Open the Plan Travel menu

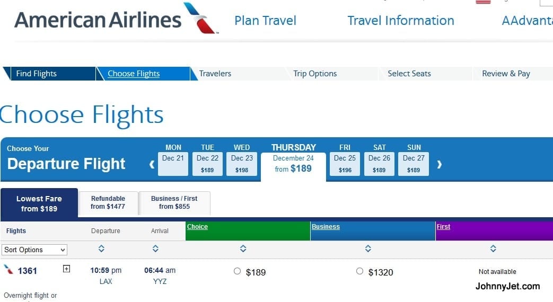(x=265, y=21)
